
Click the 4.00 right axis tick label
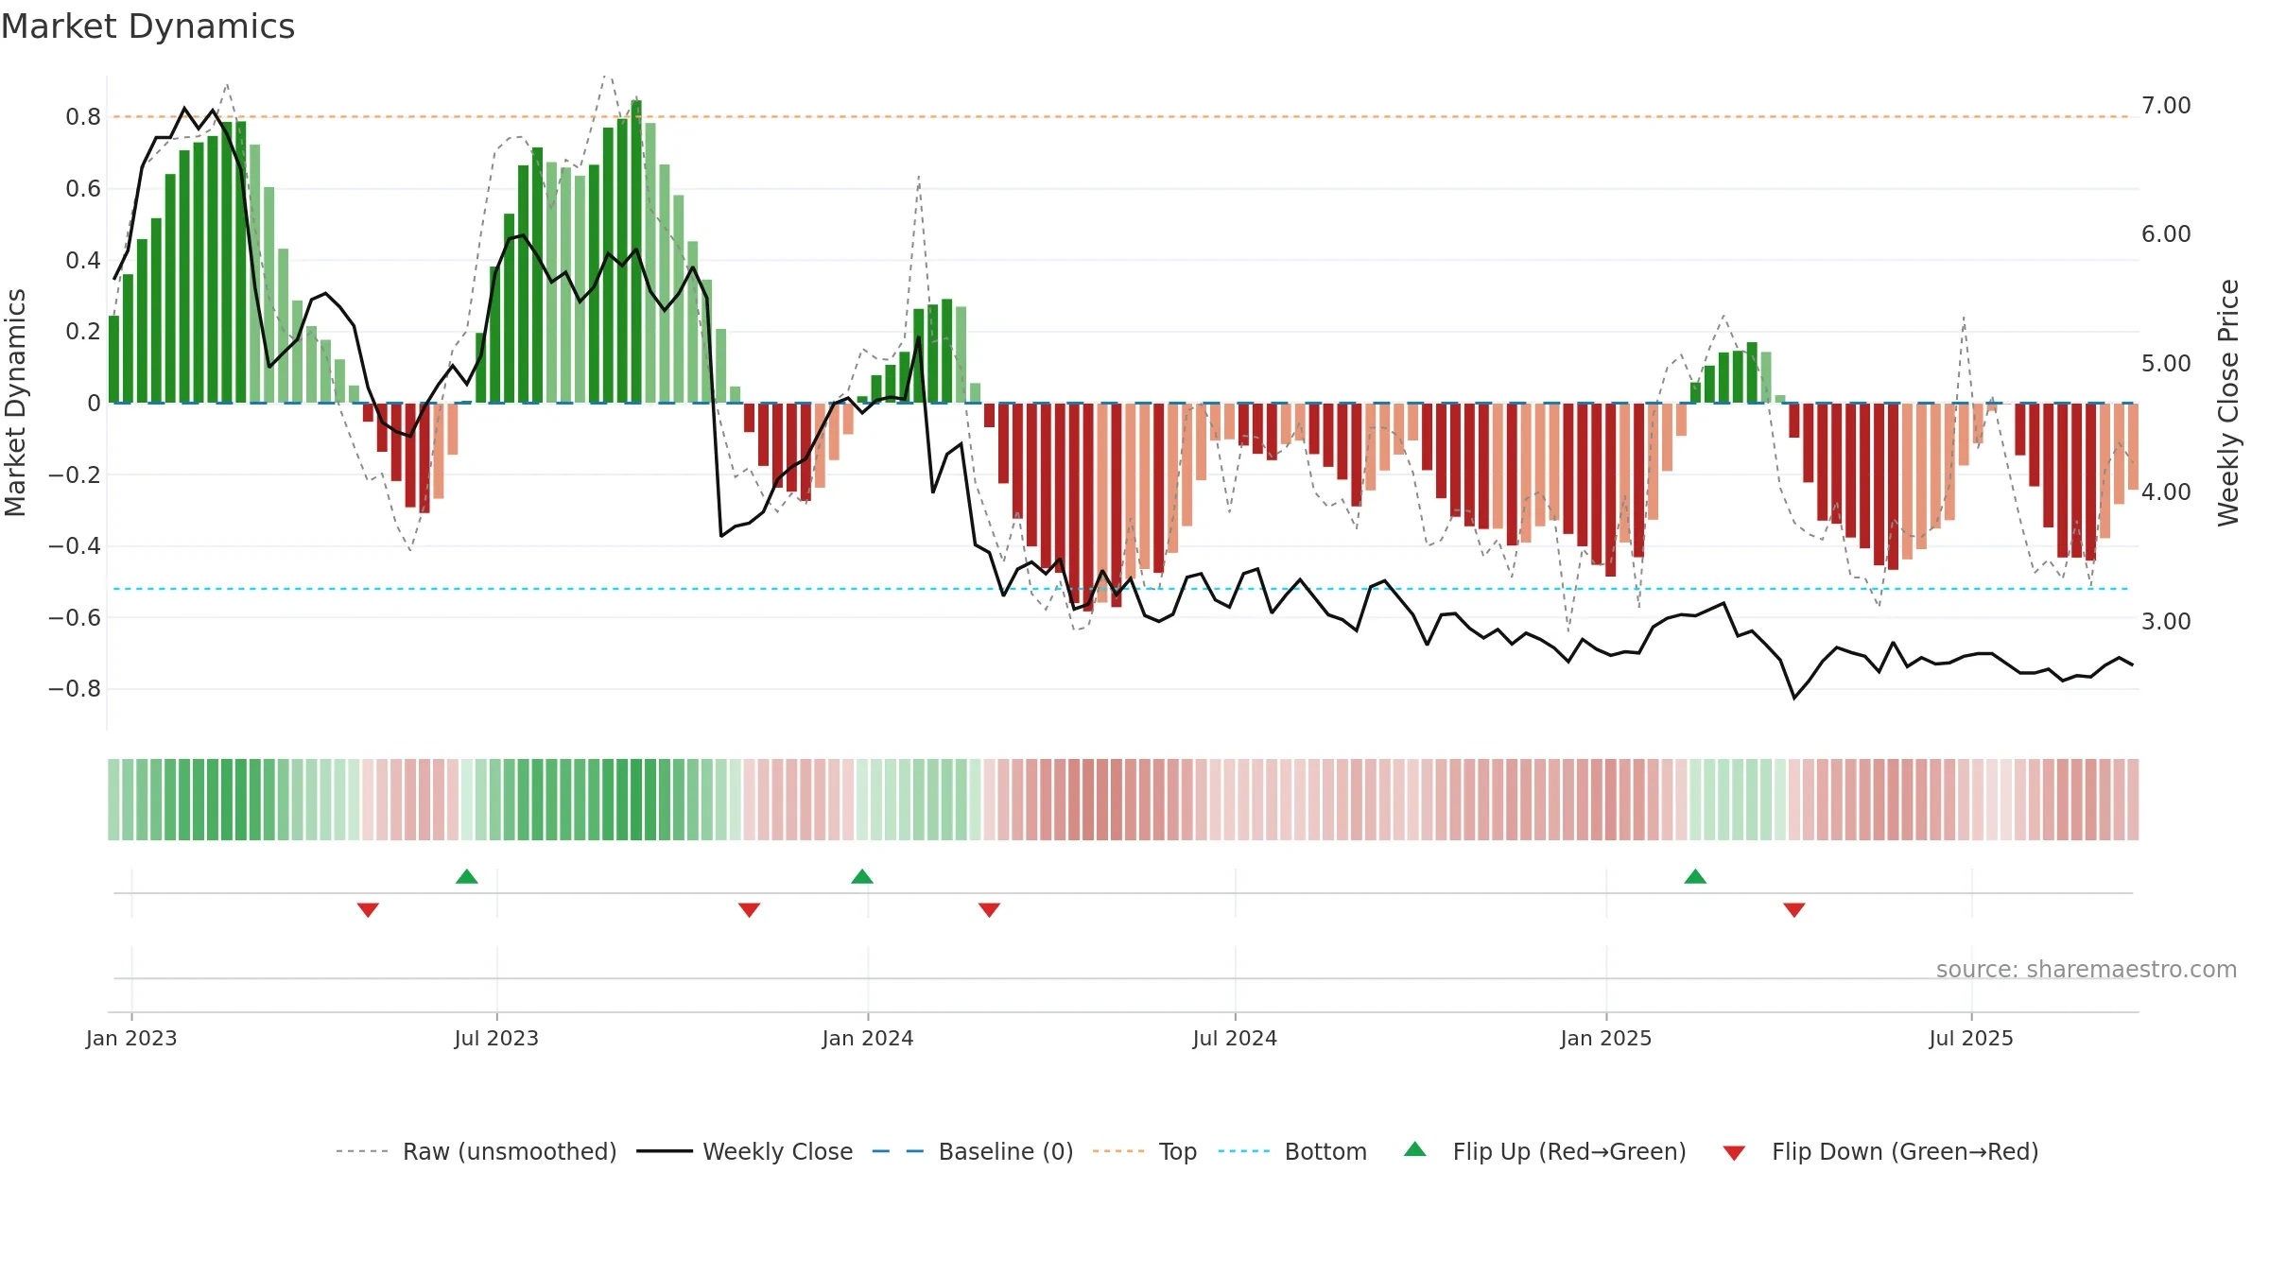(x=2166, y=491)
